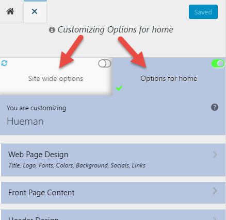Open the help question mark icon
226x220 pixels.
click(x=215, y=107)
